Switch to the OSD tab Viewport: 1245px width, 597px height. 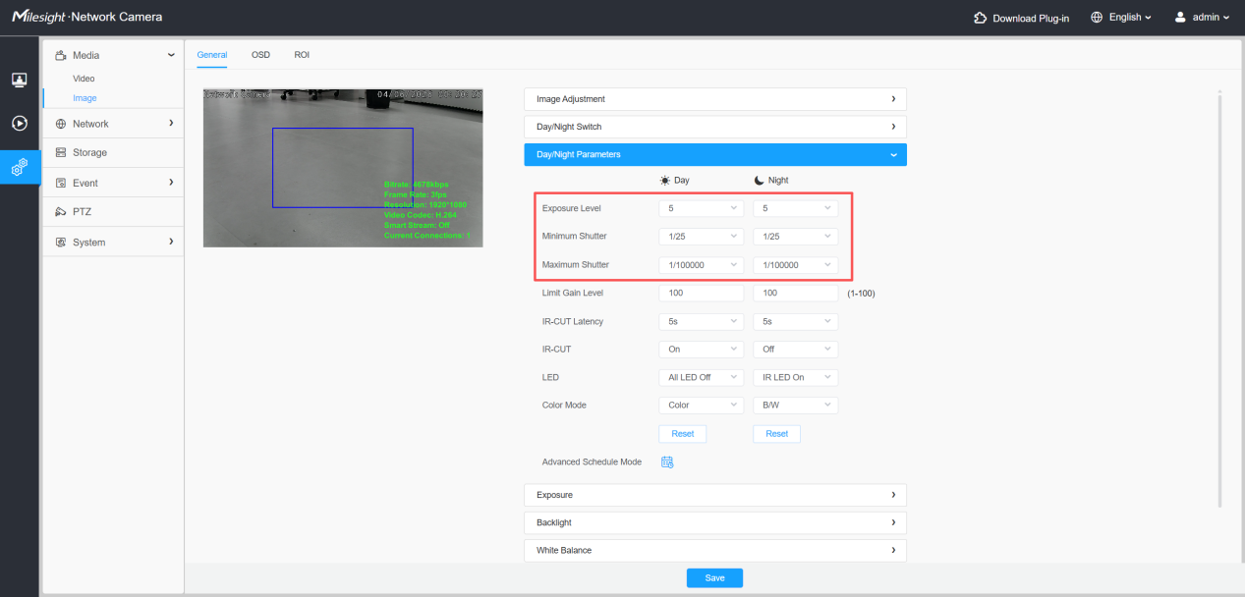tap(260, 55)
